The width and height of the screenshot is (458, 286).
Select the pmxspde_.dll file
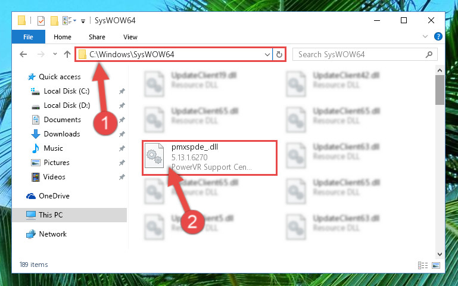[x=210, y=158]
